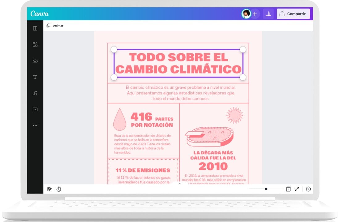
Task: Open the analytics bar chart icon
Action: pyautogui.click(x=268, y=14)
